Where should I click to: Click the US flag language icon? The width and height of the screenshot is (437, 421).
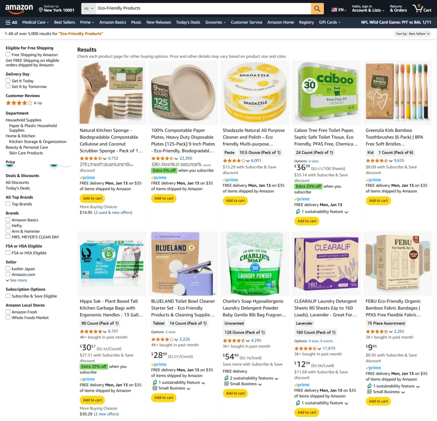point(334,10)
